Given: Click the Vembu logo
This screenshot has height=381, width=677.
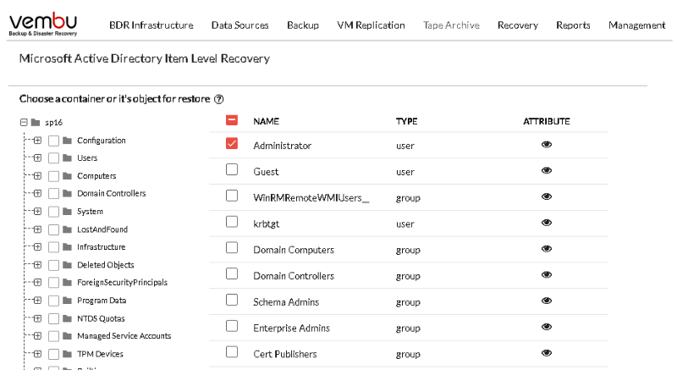Looking at the screenshot, I should coord(43,24).
